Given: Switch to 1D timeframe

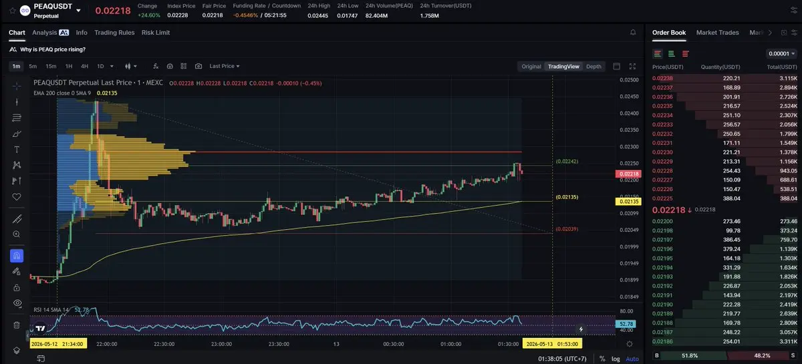Looking at the screenshot, I should pyautogui.click(x=100, y=66).
